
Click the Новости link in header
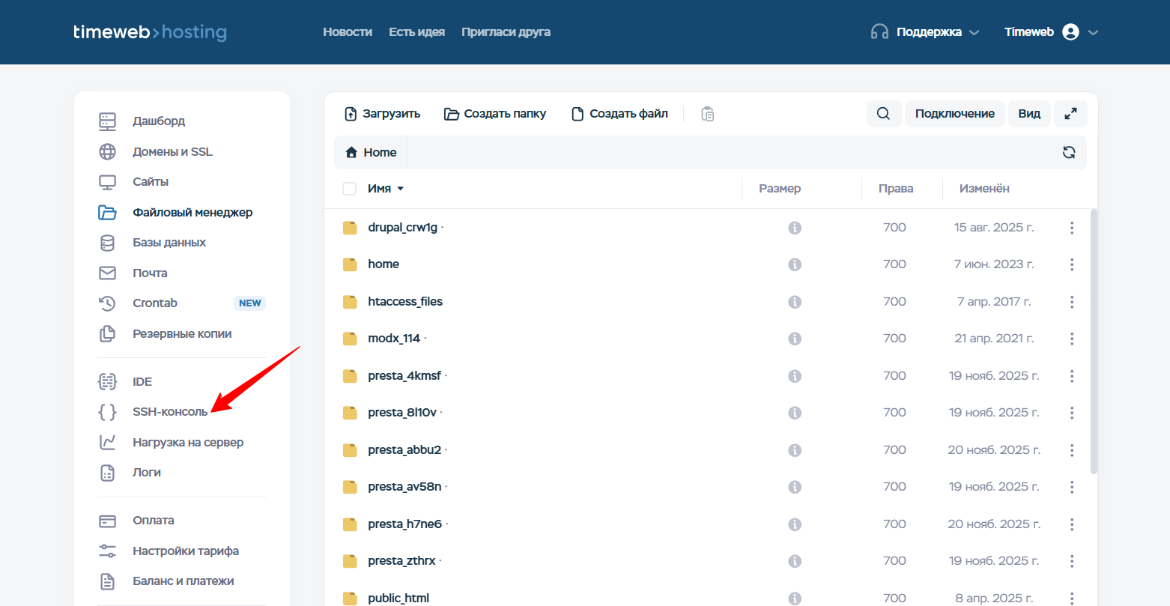coord(348,32)
